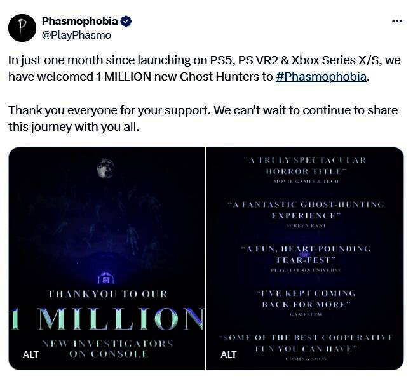Click the "I'VE KEPT COMING BACK FOR MORE" quote
Viewport: 413px width, 381px height.
point(306,299)
